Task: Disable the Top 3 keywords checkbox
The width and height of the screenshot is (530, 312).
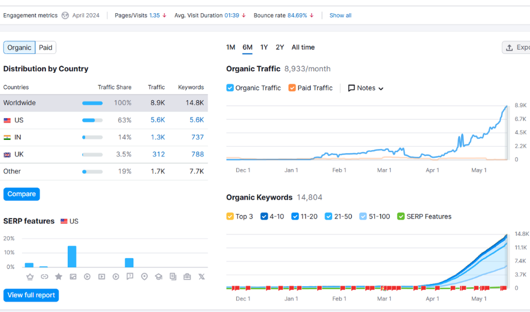Action: (x=230, y=216)
